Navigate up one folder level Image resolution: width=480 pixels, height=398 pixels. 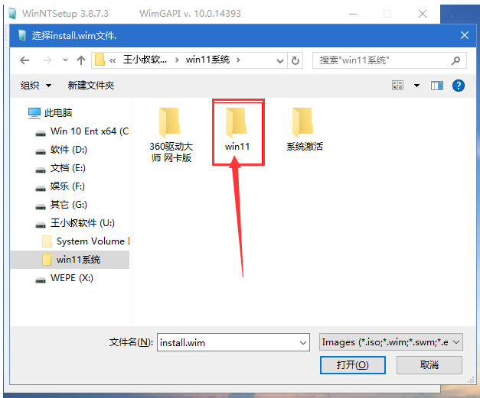tap(81, 60)
